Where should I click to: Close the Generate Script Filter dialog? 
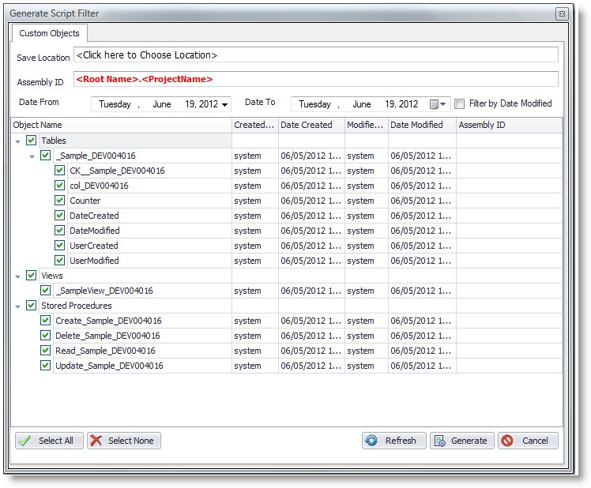pyautogui.click(x=560, y=14)
